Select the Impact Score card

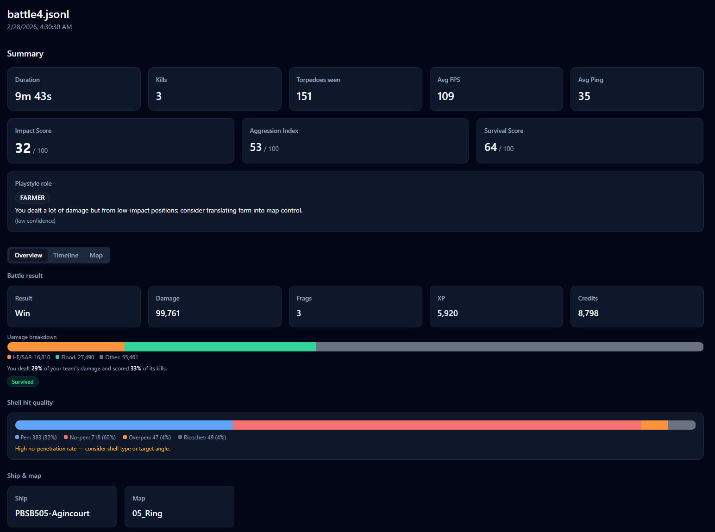(x=120, y=141)
